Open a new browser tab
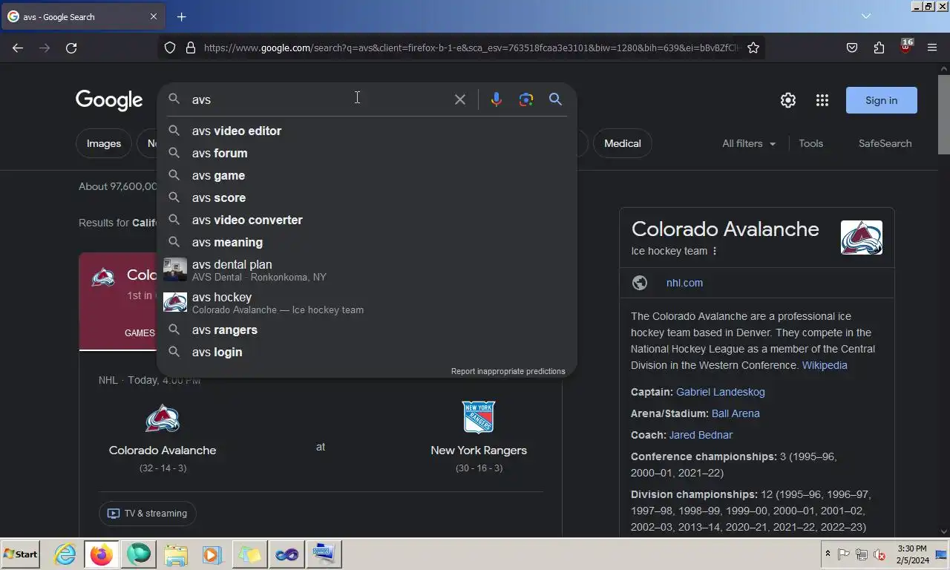Image resolution: width=950 pixels, height=570 pixels. (x=181, y=16)
